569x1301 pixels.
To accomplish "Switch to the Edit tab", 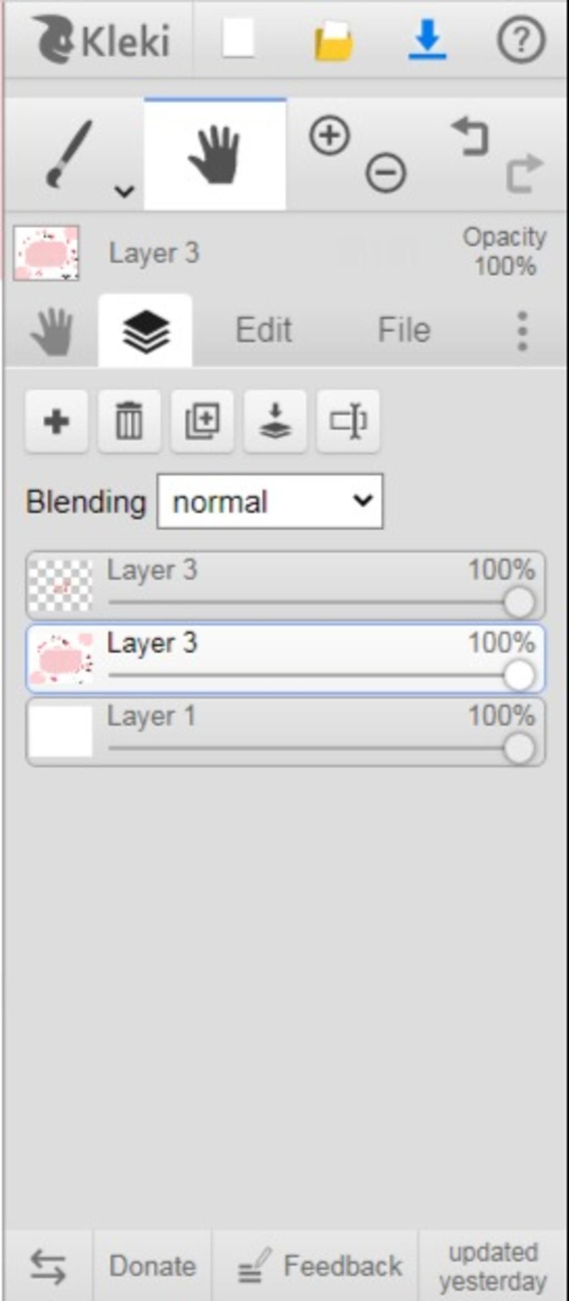I will click(x=264, y=330).
